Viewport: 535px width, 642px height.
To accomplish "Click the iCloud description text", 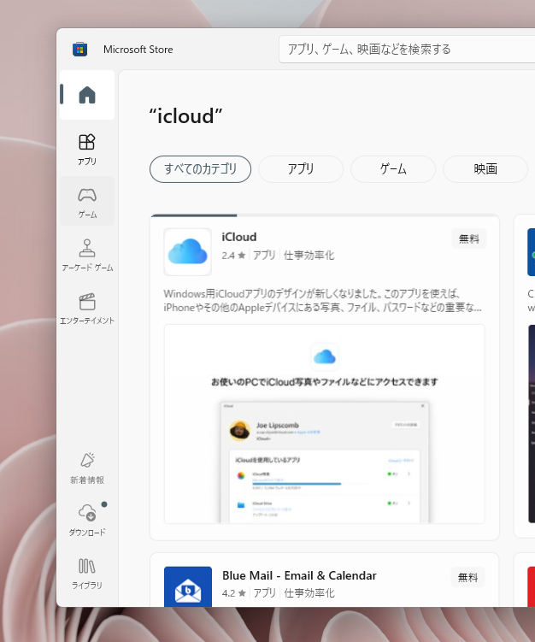I will coord(322,301).
